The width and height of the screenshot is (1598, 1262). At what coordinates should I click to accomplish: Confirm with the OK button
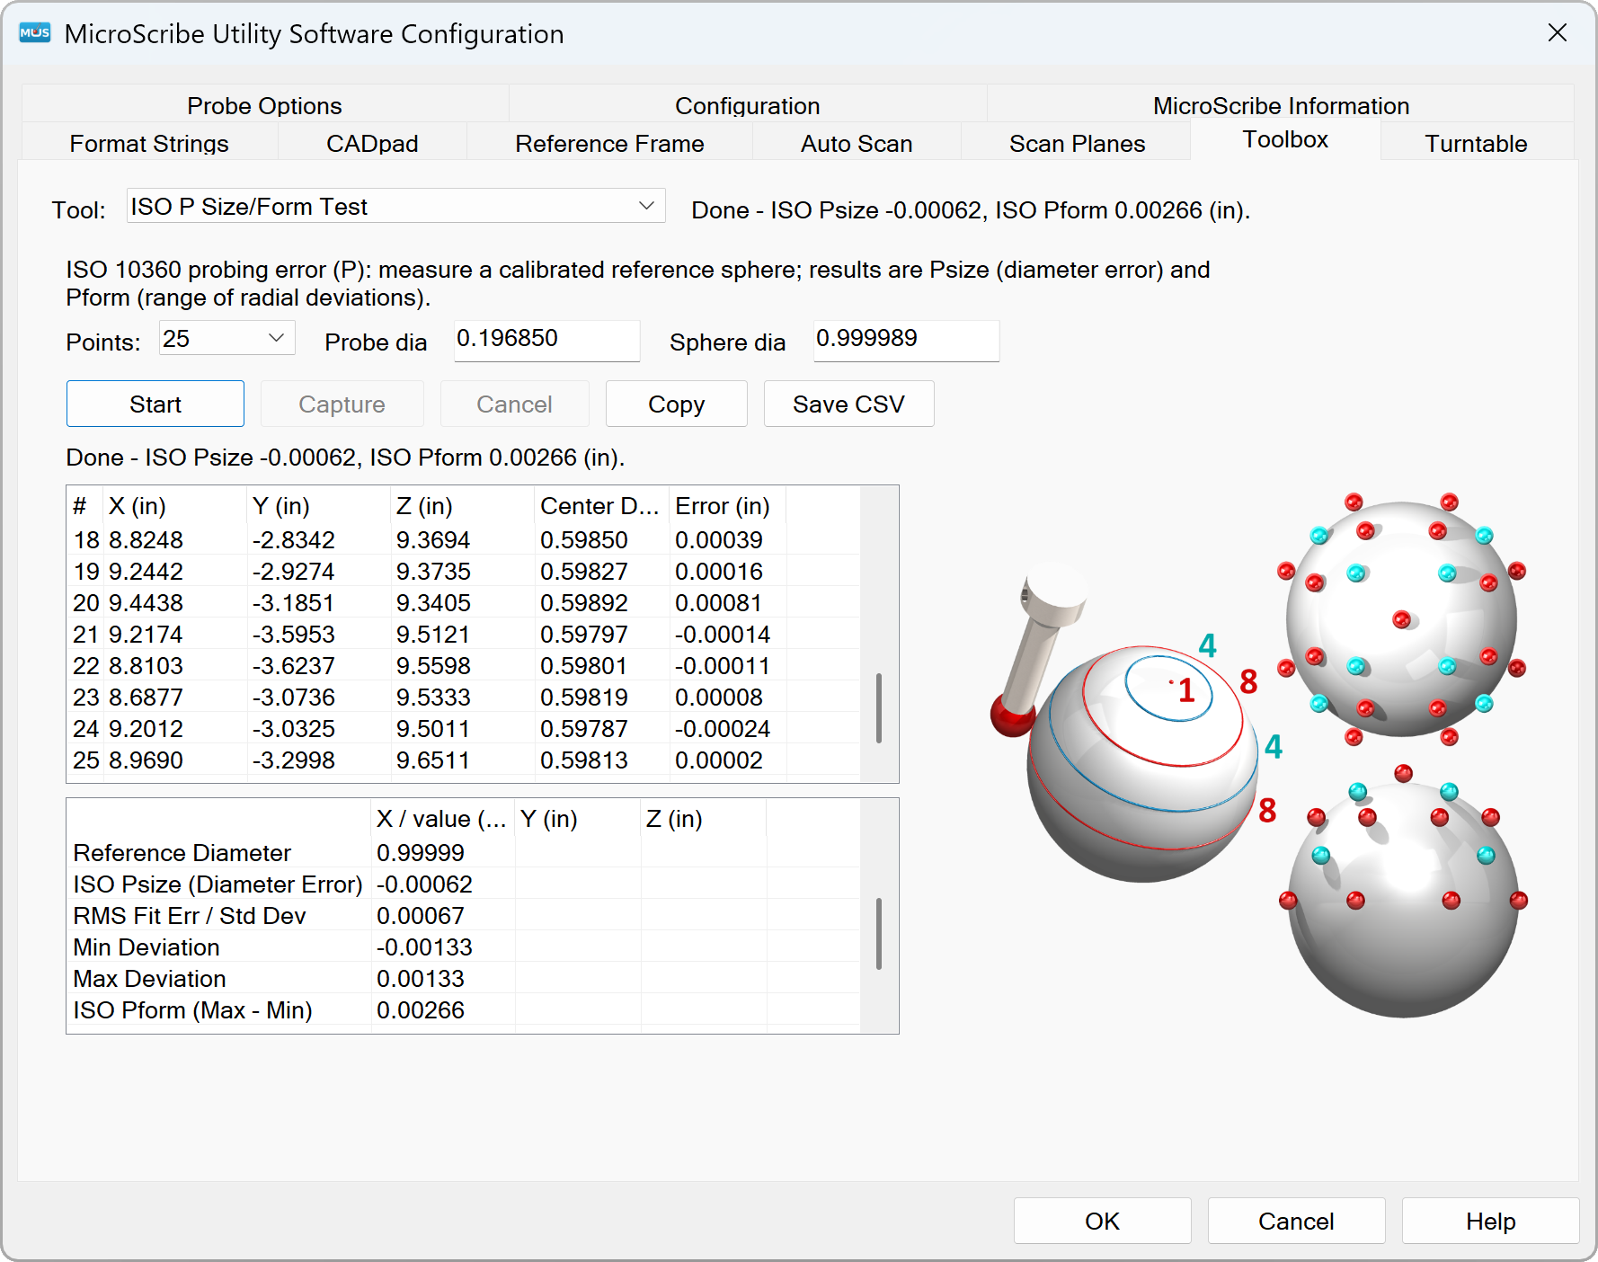pyautogui.click(x=1103, y=1221)
